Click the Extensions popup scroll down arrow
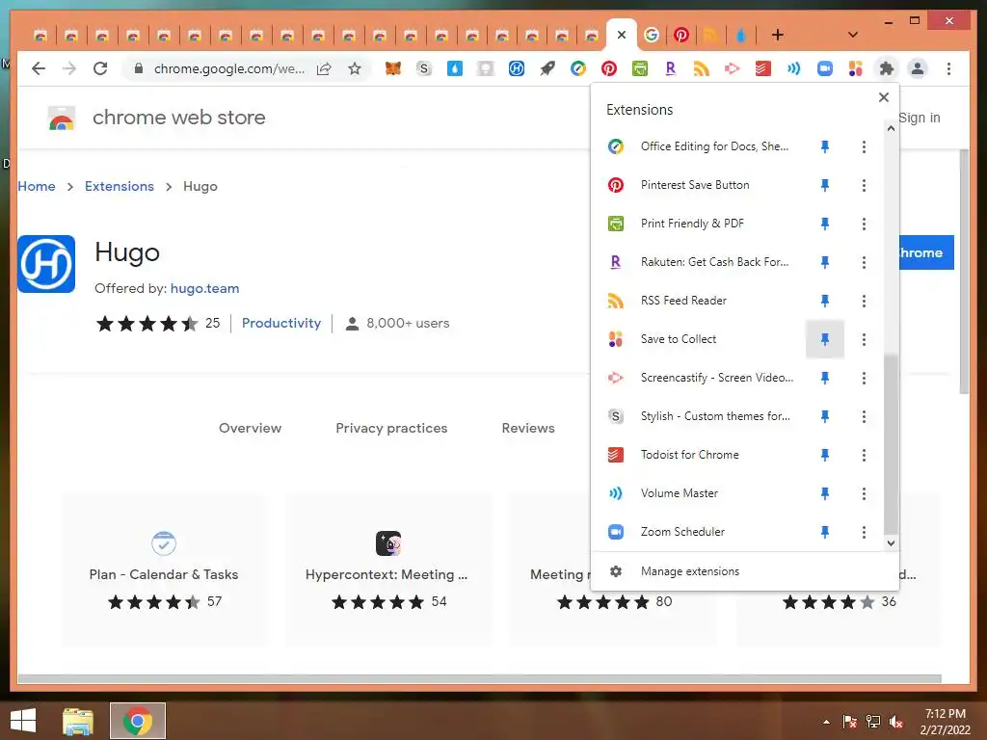The image size is (987, 740). [x=891, y=543]
